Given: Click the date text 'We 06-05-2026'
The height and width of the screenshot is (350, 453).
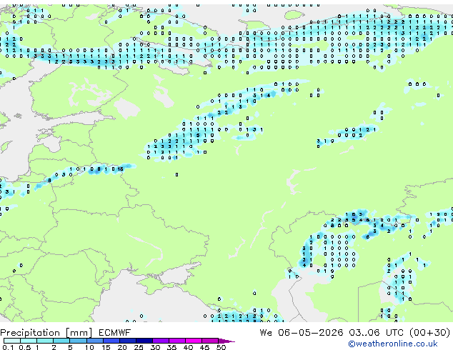Looking at the screenshot, I should pos(302,333).
